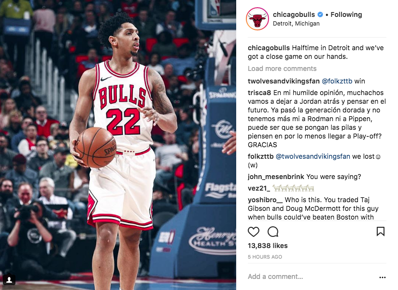Expand Load more comments
398x290 pixels.
282,69
